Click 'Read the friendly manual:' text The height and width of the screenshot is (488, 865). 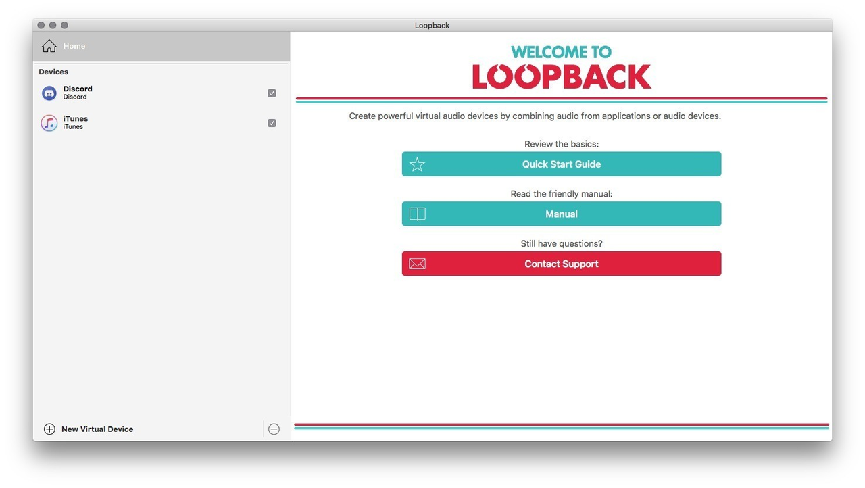[x=562, y=194]
